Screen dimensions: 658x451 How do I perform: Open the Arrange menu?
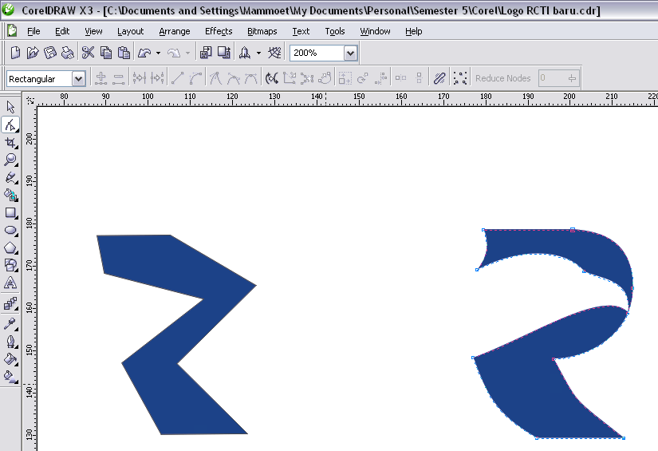(175, 31)
